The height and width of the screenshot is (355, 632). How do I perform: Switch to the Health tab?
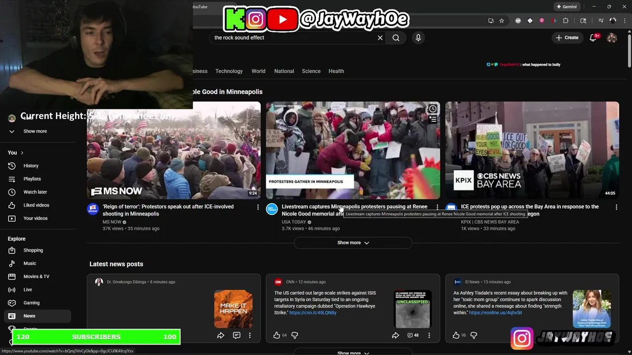click(336, 71)
